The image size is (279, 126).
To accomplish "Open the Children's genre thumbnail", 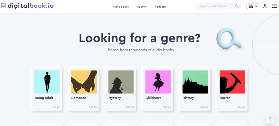I will (158, 82).
